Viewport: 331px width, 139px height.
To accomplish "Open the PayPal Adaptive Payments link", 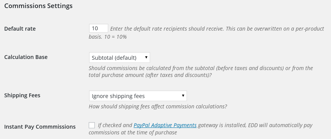I will pos(165,125).
